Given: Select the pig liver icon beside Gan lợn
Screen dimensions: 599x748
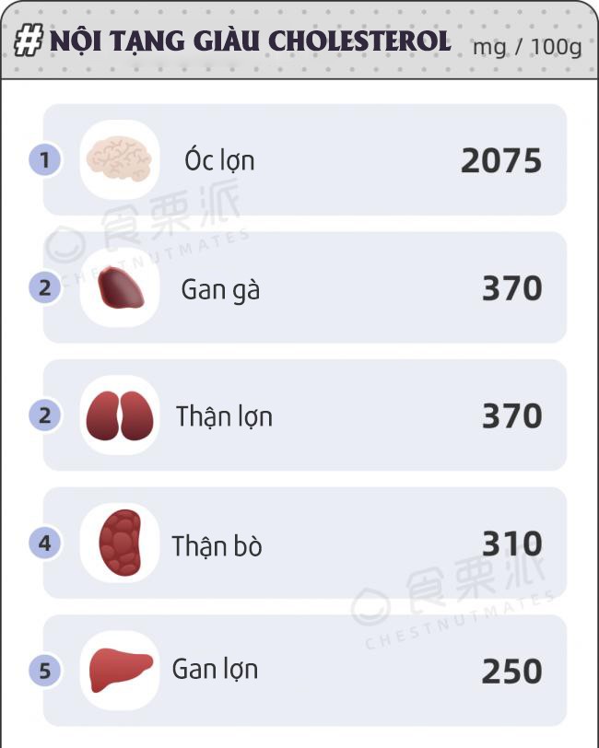Looking at the screenshot, I should tap(119, 670).
